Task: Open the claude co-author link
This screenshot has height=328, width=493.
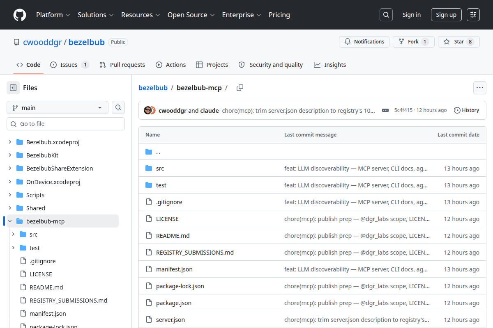Action: [210, 110]
